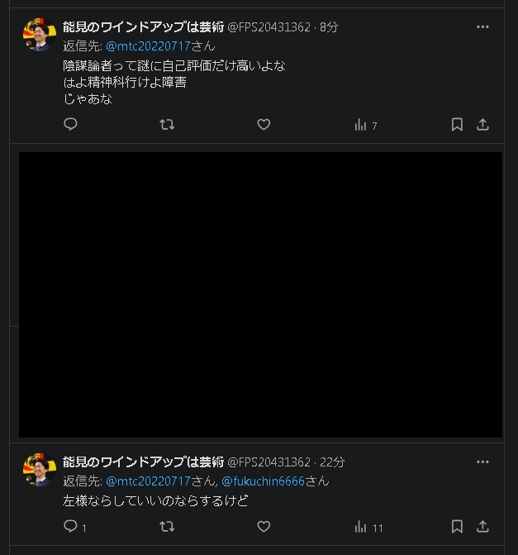Open the 22分 timestamp permalink
Image resolution: width=518 pixels, height=555 pixels.
[x=332, y=462]
